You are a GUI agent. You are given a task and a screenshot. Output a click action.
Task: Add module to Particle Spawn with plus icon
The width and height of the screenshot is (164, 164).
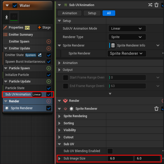[x=49, y=68]
